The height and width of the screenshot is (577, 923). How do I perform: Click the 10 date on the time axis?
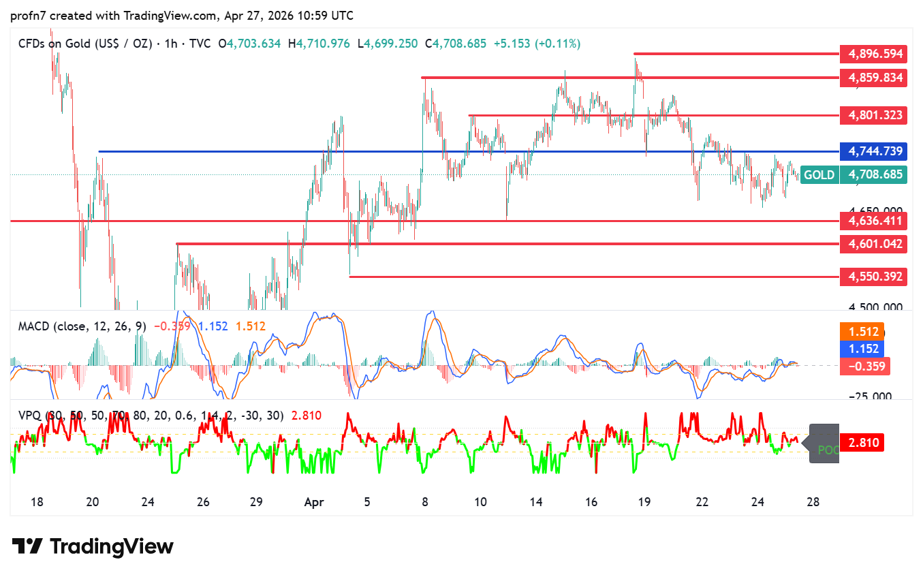480,502
